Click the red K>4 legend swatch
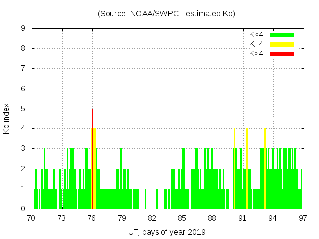Image resolution: width=319 pixels, height=239 pixels. 282,54
